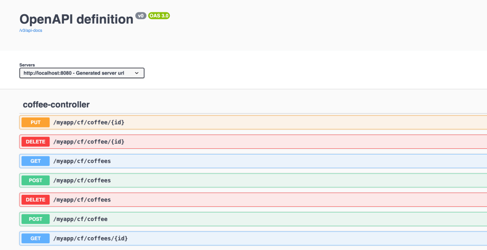This screenshot has height=250, width=487.
Task: Click the orange PUT method badge
Action: pos(36,123)
